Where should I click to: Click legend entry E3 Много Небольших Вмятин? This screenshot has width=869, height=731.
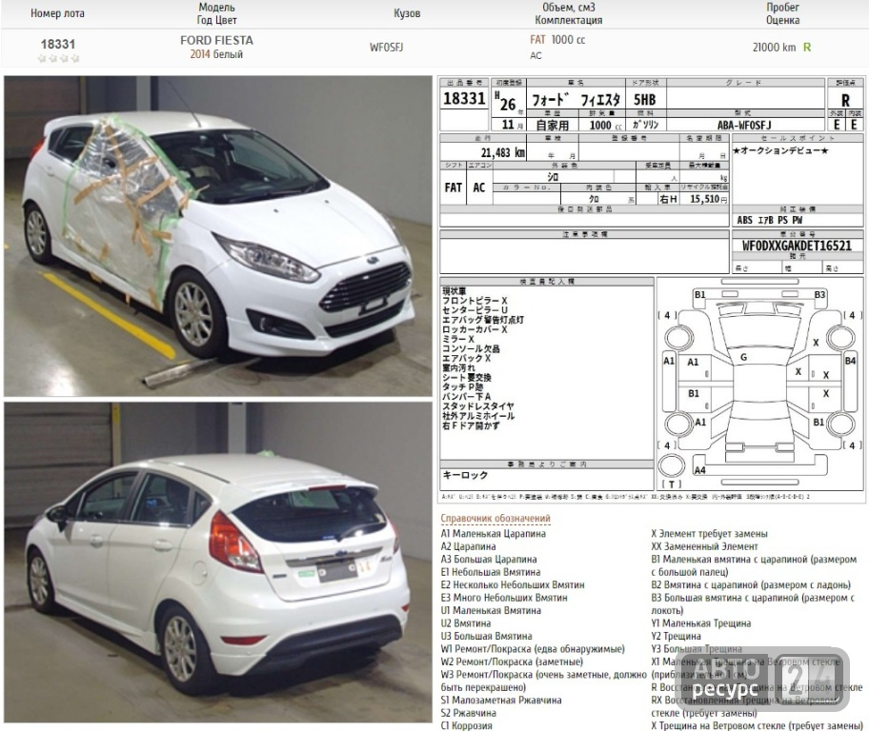click(x=504, y=598)
